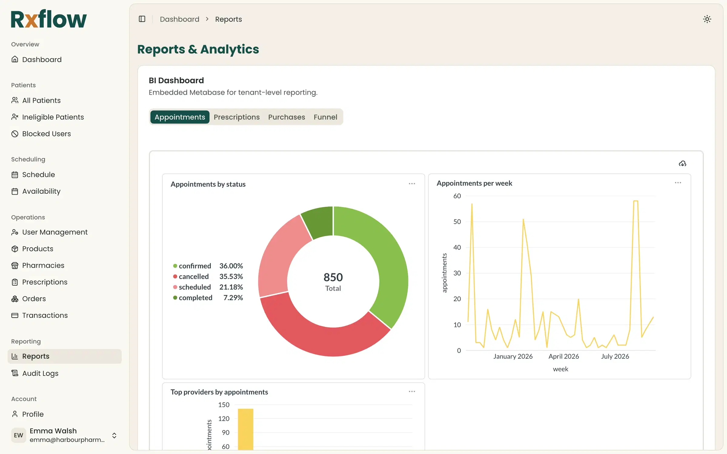
Task: Click the download cloud icon
Action: (x=682, y=164)
